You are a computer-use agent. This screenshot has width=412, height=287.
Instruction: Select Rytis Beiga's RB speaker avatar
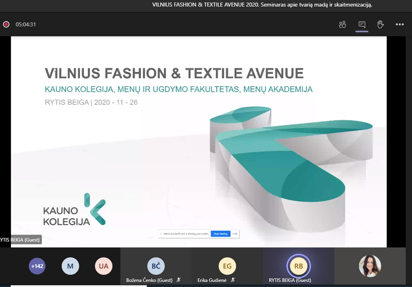point(299,266)
